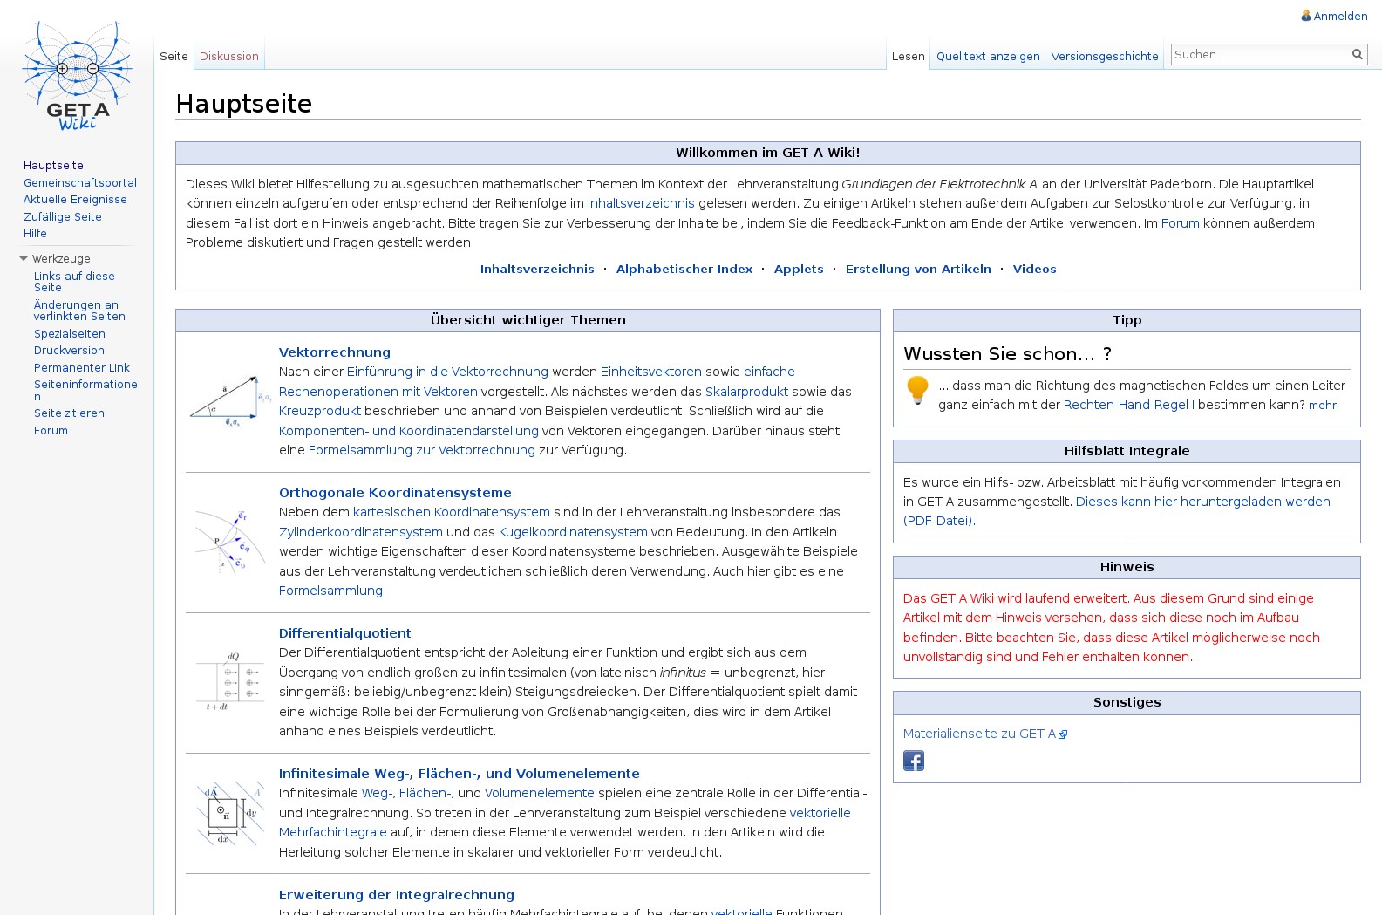This screenshot has height=915, width=1382.
Task: Download the Integrale PDF via hier heruntergeladen link
Action: click(1117, 511)
